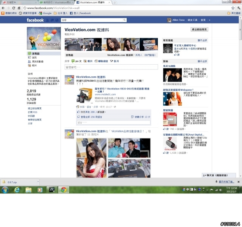Image resolution: width=242 pixels, height=227 pixels.
Task: Close the downloads bar
Action: (239, 182)
